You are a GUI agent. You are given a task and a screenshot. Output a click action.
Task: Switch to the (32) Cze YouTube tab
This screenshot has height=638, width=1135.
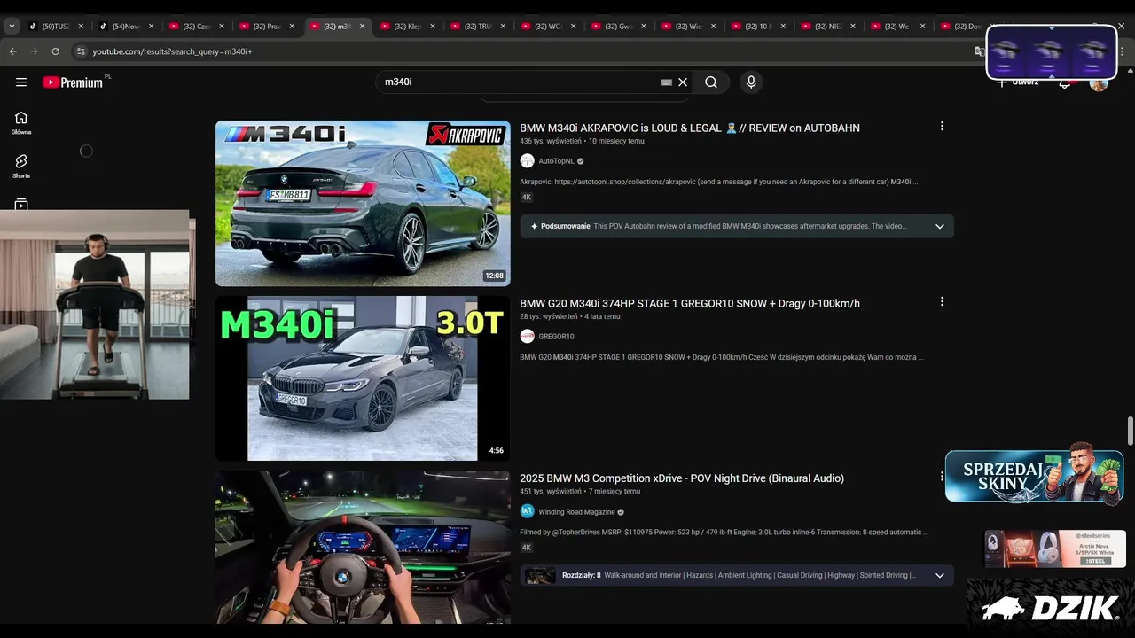coord(195,27)
